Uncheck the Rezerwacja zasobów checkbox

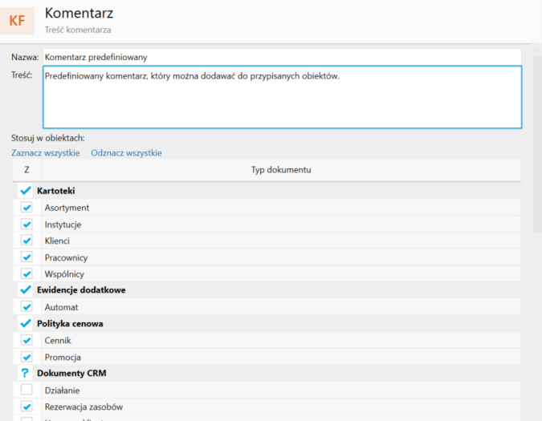(x=26, y=407)
